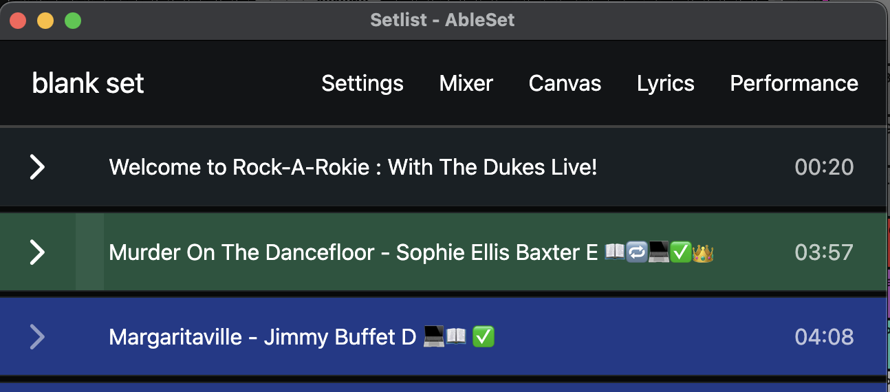
Task: Open the Settings page
Action: 362,83
